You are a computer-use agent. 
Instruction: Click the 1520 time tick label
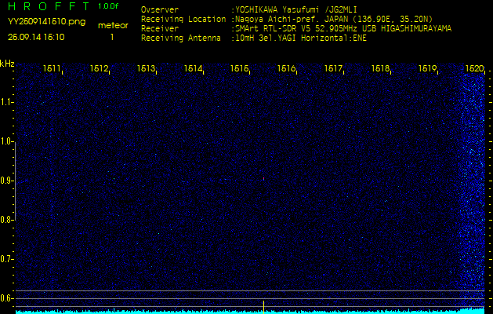(474, 69)
